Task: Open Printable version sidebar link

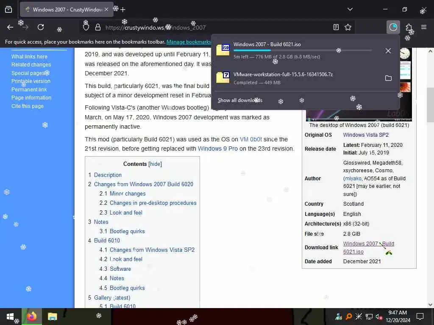Action: (31, 81)
